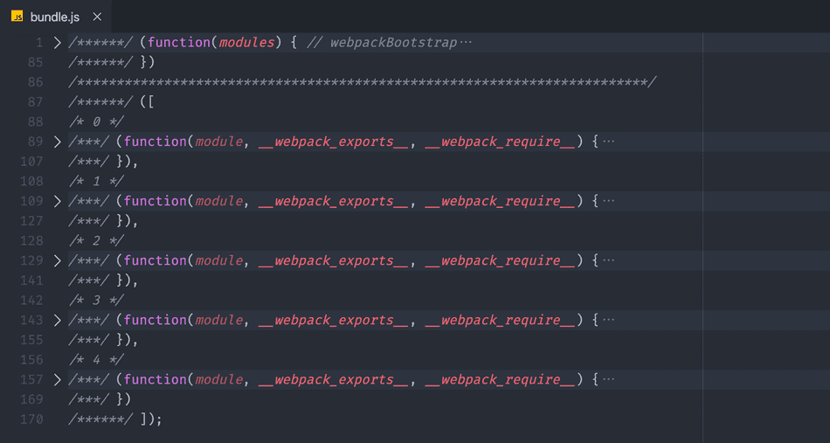Open the folded function at line 157
Image resolution: width=830 pixels, height=443 pixels.
pyautogui.click(x=58, y=379)
